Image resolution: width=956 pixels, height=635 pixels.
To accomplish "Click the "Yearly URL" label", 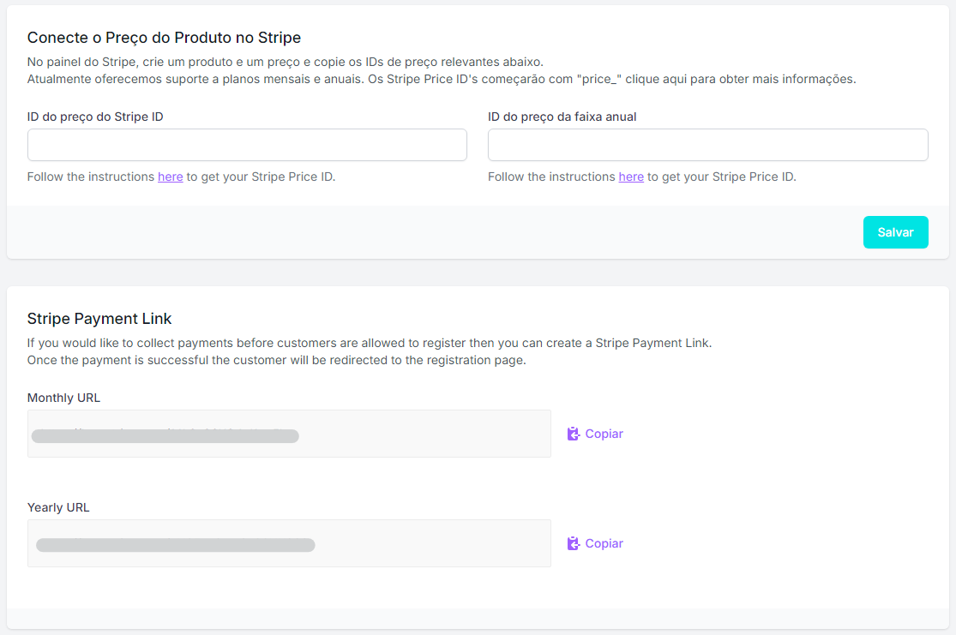I will [x=58, y=507].
